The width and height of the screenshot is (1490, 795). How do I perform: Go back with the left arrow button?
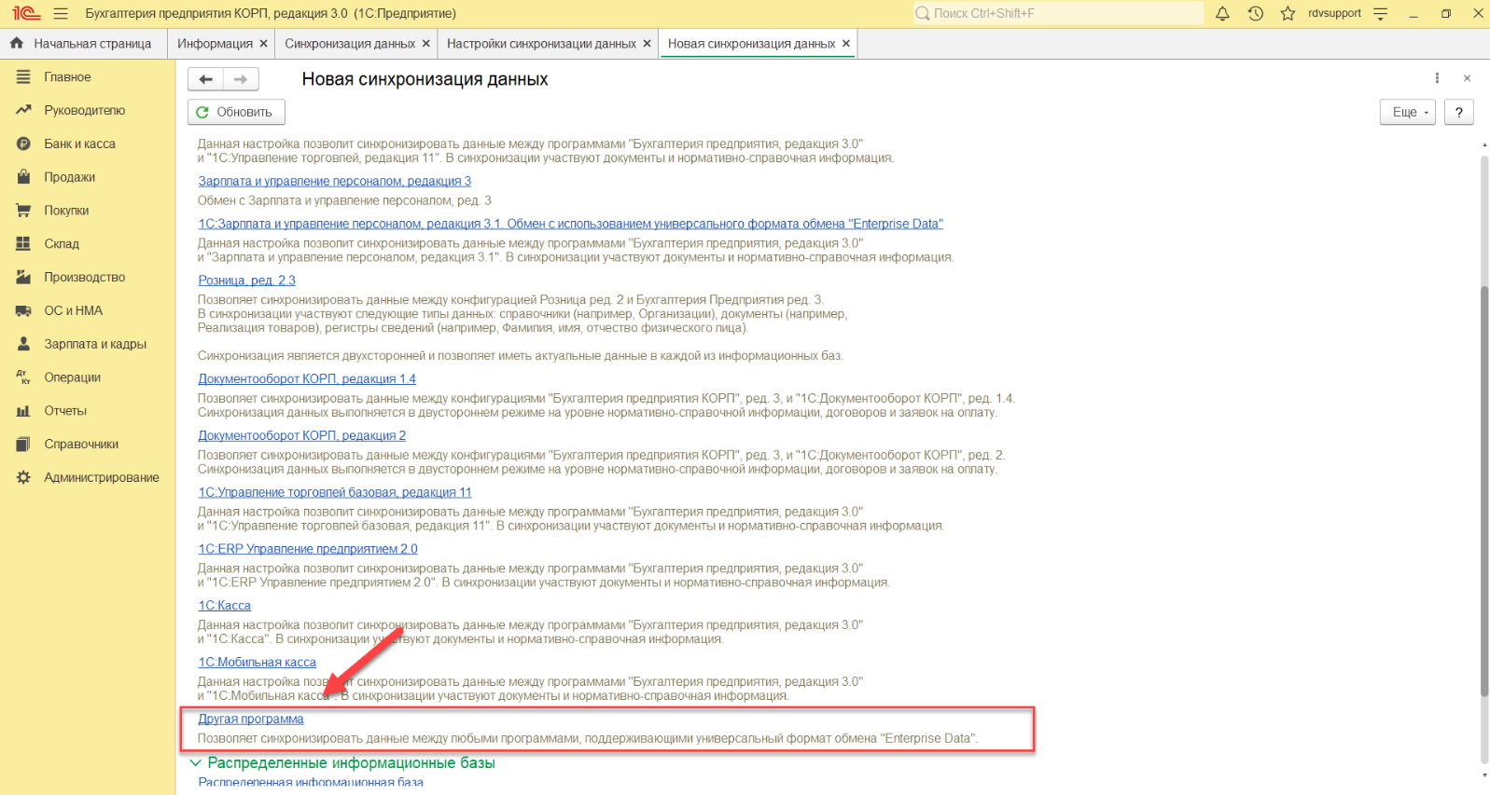206,79
